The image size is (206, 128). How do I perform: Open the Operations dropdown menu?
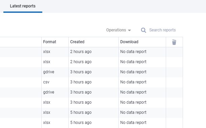[118, 30]
